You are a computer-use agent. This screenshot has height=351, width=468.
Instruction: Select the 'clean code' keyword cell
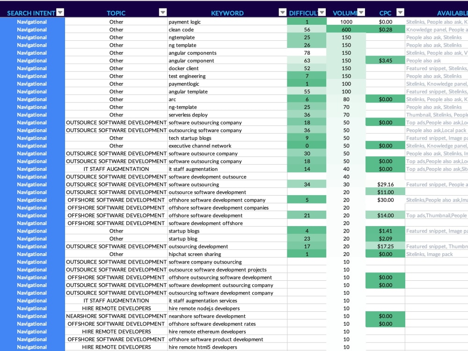[x=227, y=29]
